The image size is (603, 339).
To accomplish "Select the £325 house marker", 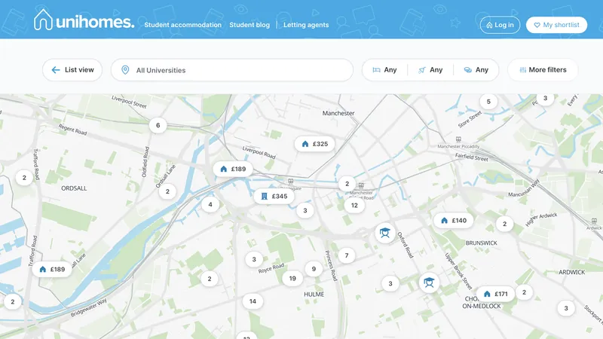I will (314, 144).
